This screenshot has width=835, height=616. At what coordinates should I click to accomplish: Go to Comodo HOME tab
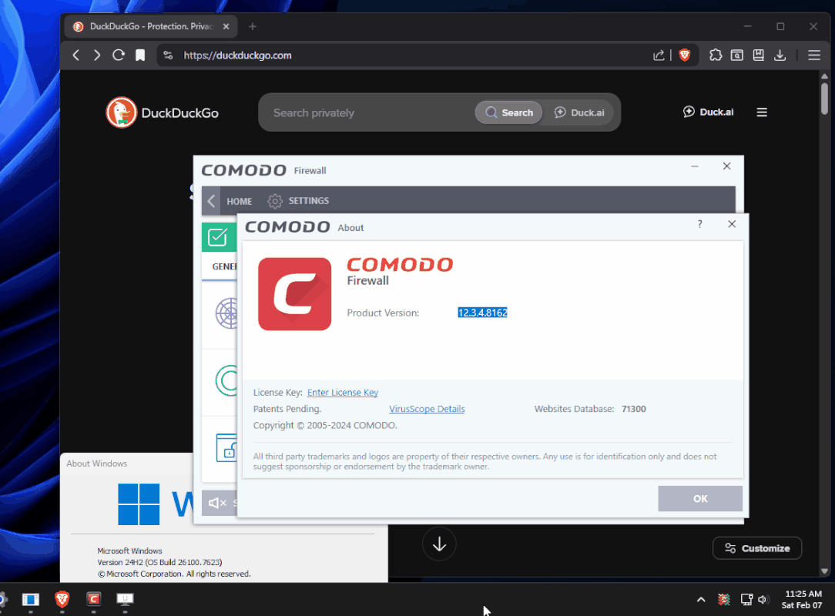pyautogui.click(x=239, y=201)
